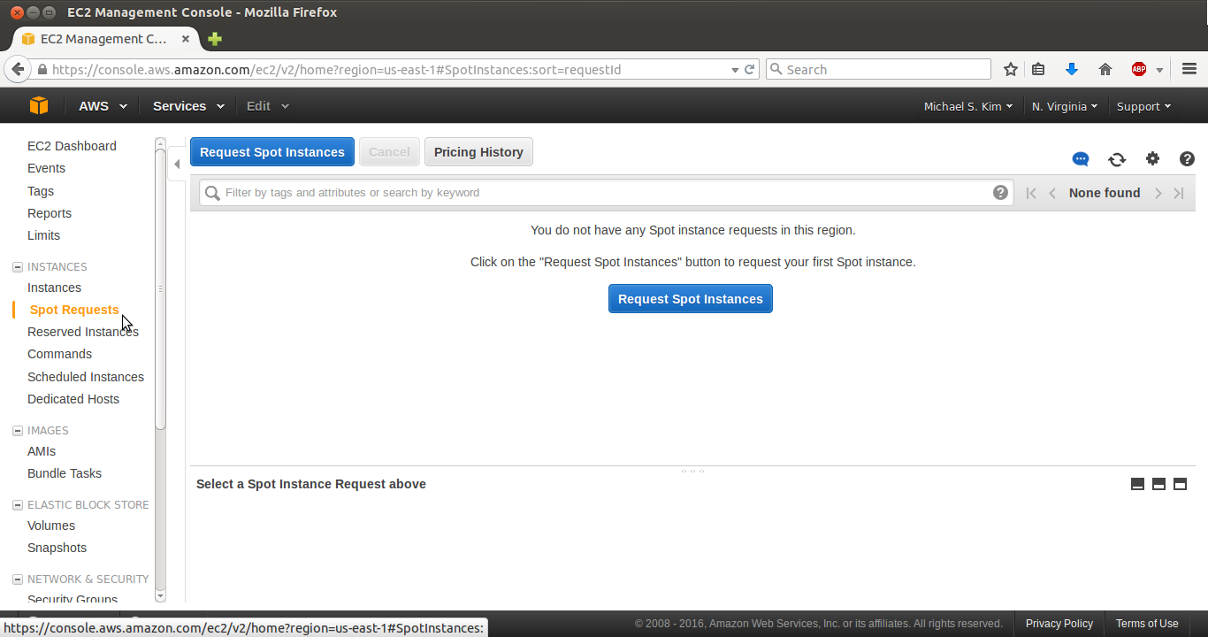Open the Michael S. Kim account menu
Screen dimensions: 1208x637
968,106
